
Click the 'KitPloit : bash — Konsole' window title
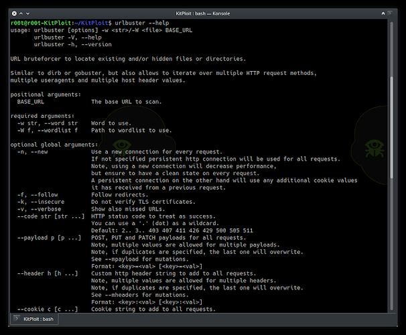tap(203, 13)
